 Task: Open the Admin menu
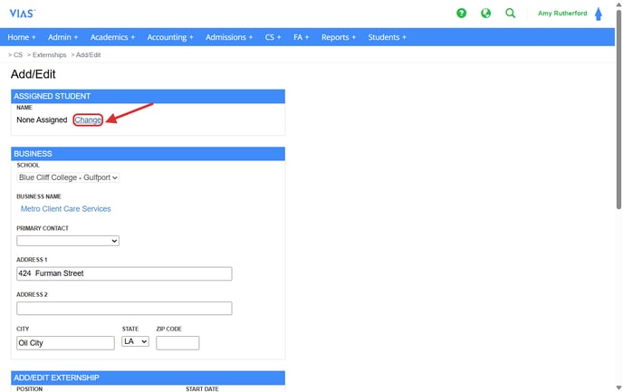62,37
